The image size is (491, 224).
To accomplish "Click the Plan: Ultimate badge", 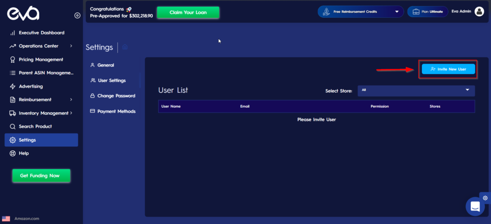I will [427, 12].
